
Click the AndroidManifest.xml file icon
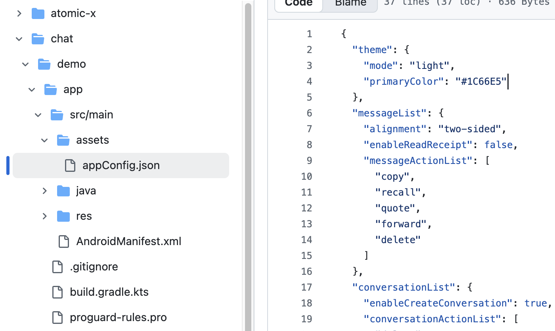point(63,242)
